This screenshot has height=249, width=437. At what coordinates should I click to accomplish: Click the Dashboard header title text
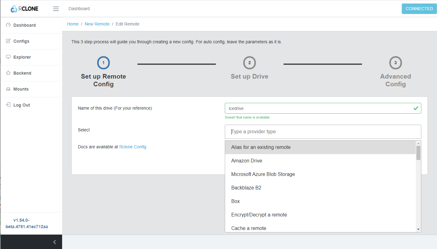tap(79, 9)
